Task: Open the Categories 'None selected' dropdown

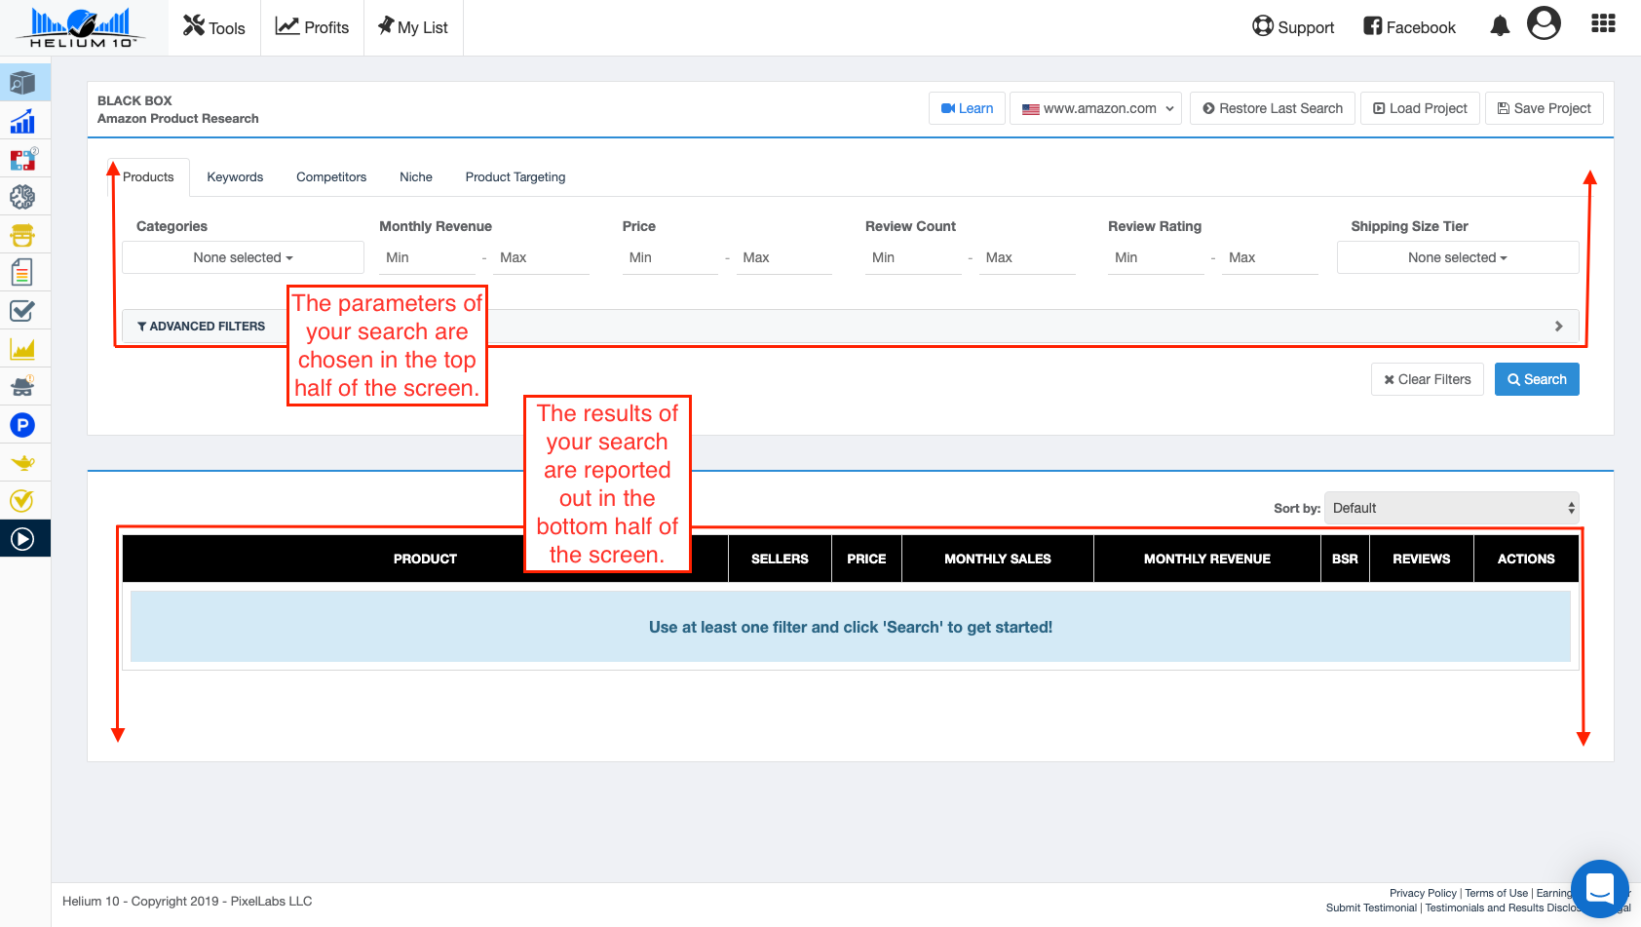Action: pyautogui.click(x=243, y=257)
